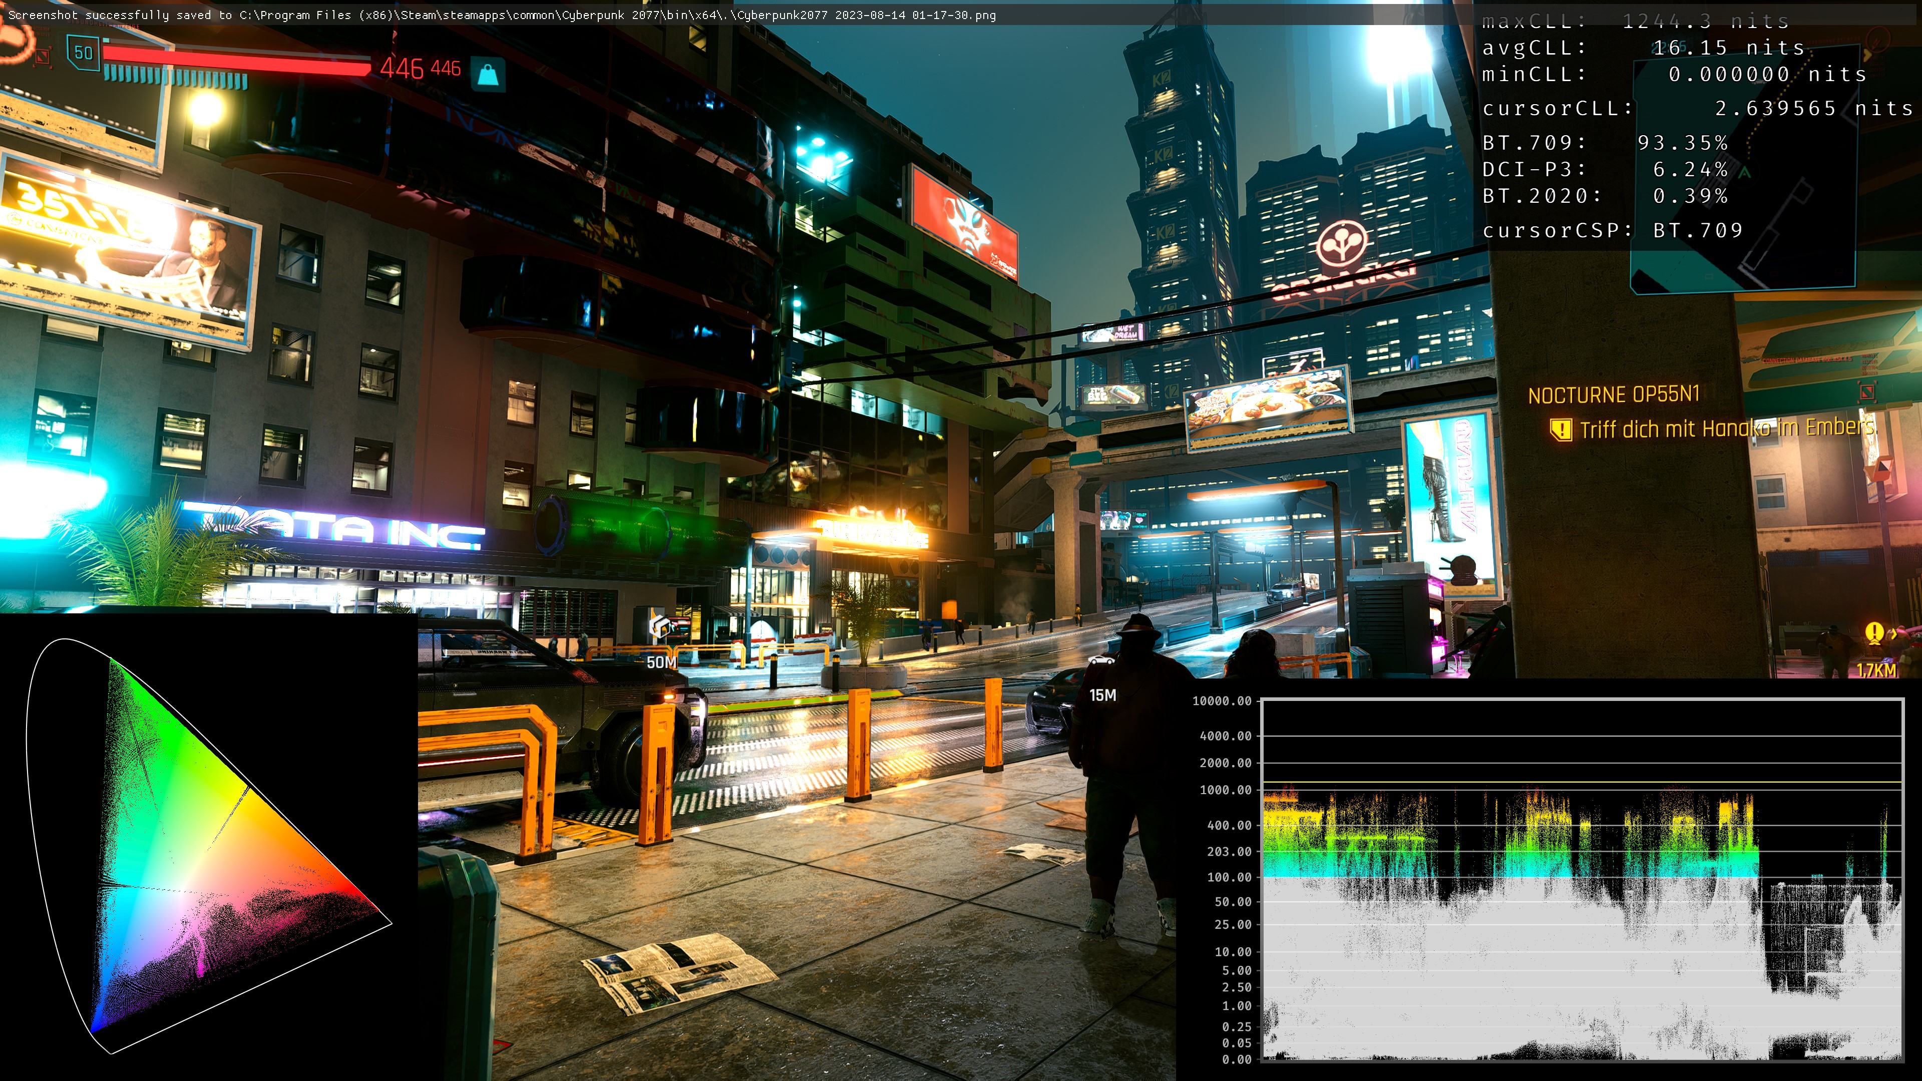The image size is (1922, 1081).
Task: Click the 203.00 waveform axis label
Action: (1229, 851)
